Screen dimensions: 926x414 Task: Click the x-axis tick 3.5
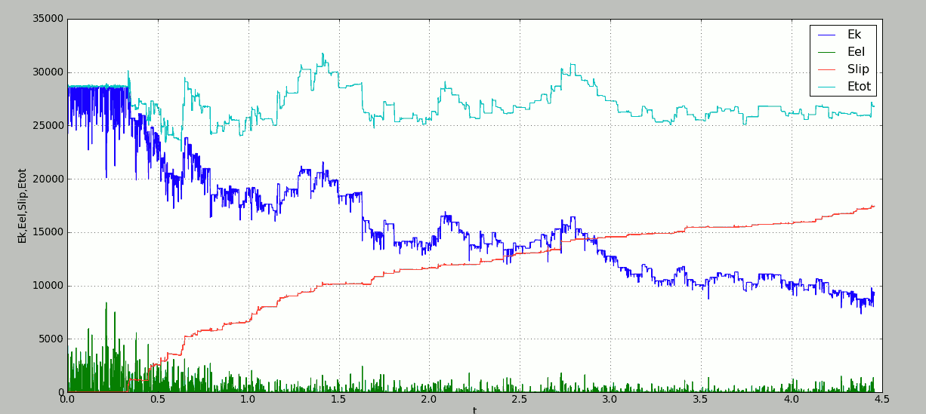point(700,400)
